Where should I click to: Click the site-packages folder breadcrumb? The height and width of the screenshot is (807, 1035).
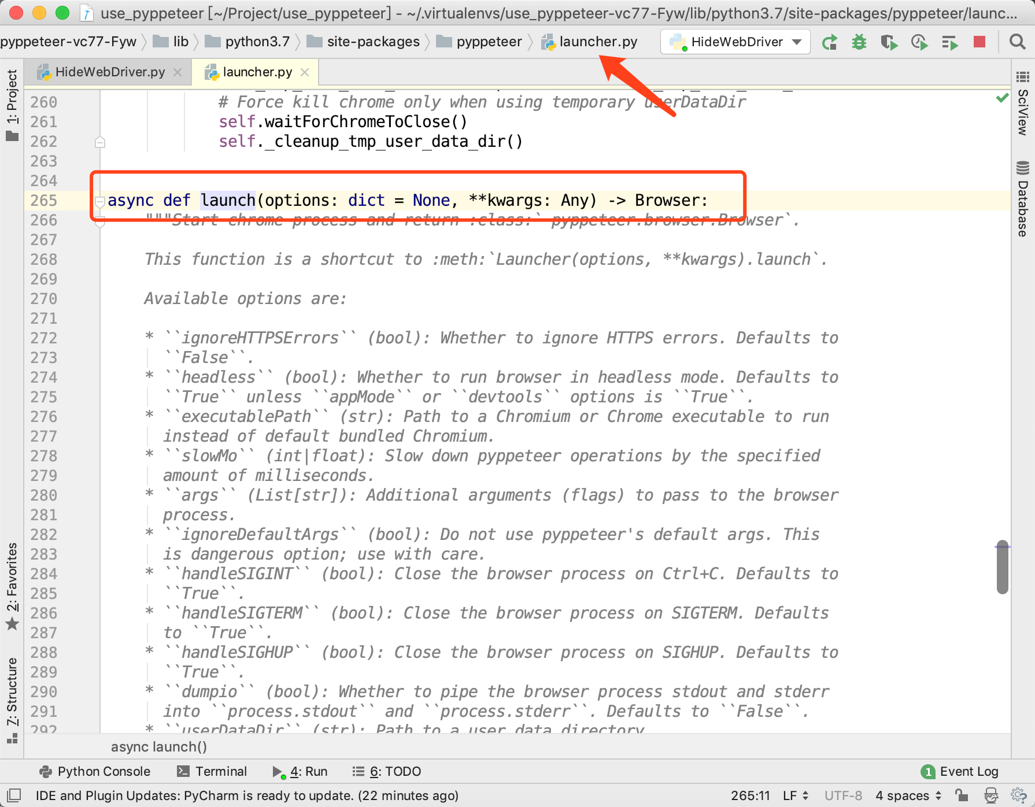pos(363,42)
